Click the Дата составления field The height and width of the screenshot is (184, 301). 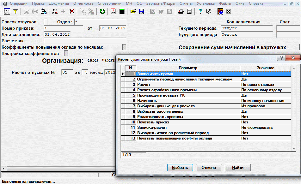coord(57,34)
